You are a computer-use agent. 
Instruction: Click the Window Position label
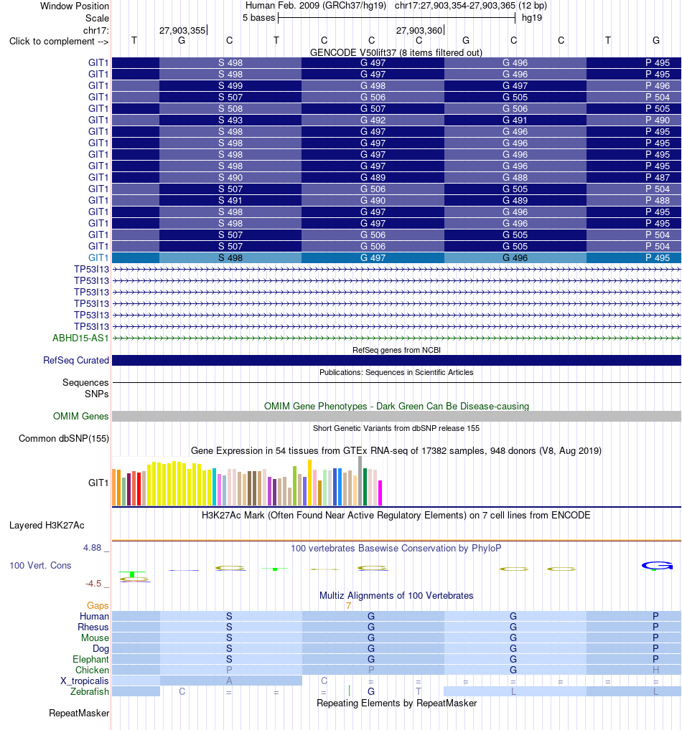click(x=75, y=6)
